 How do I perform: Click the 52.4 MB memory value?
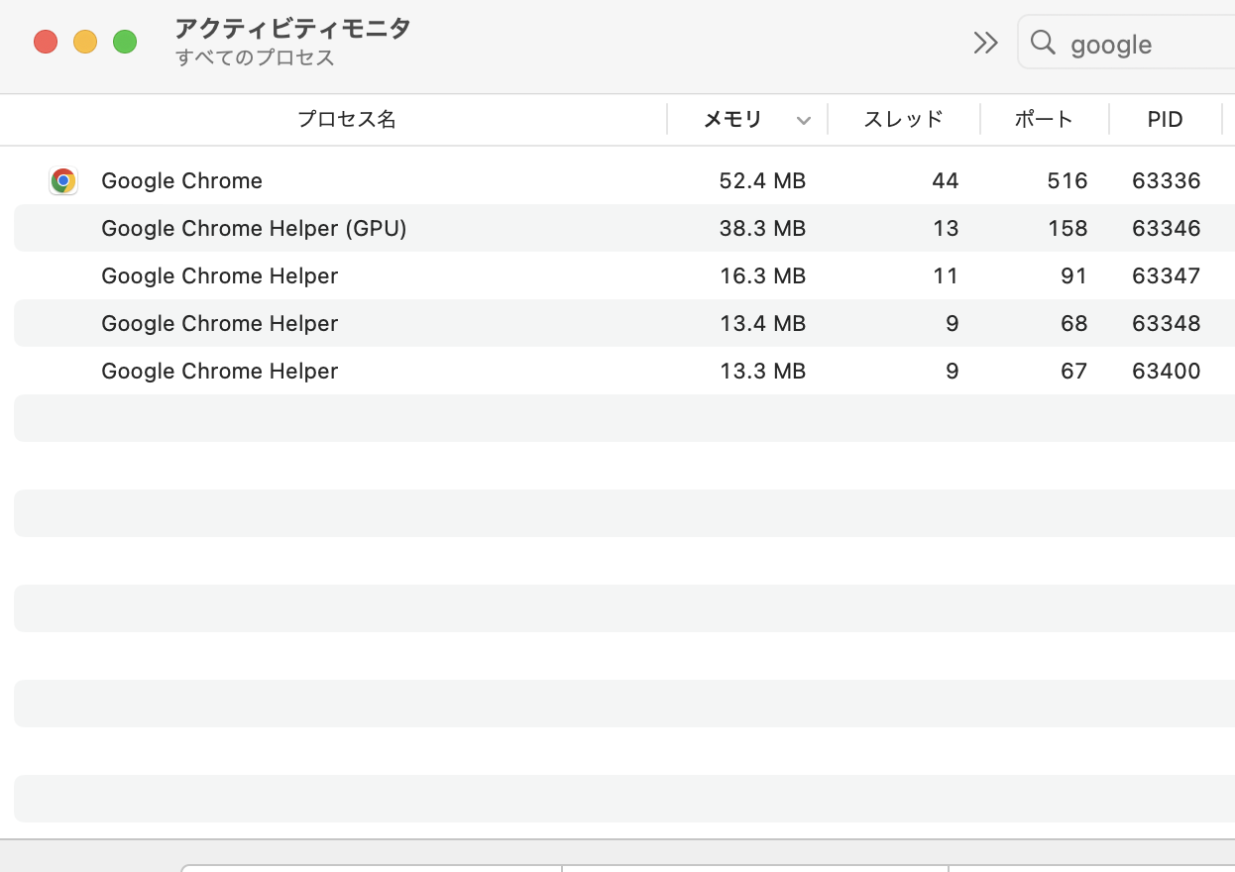[x=762, y=180]
